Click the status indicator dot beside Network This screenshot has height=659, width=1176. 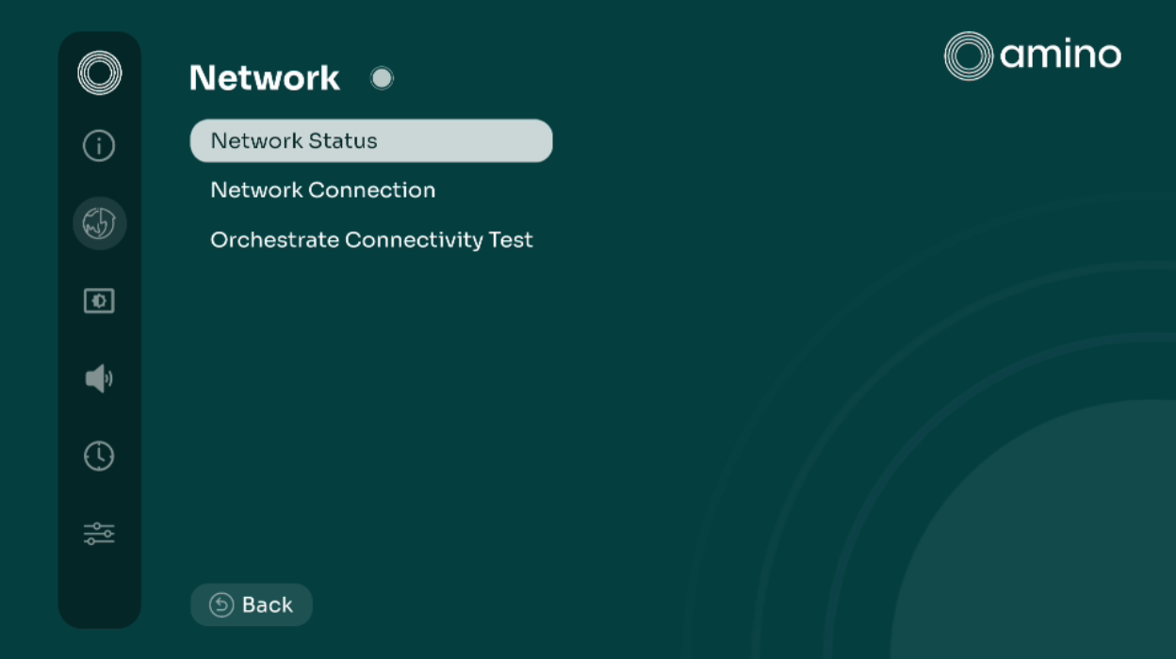pos(382,78)
